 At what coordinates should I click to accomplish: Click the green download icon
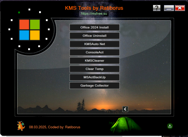(170, 126)
